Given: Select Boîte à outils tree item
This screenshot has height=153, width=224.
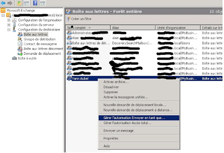Looking at the screenshot, I should coord(27,58).
